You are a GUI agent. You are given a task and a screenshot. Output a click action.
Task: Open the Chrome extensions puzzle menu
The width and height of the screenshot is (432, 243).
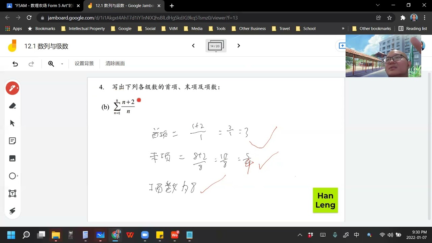click(403, 18)
